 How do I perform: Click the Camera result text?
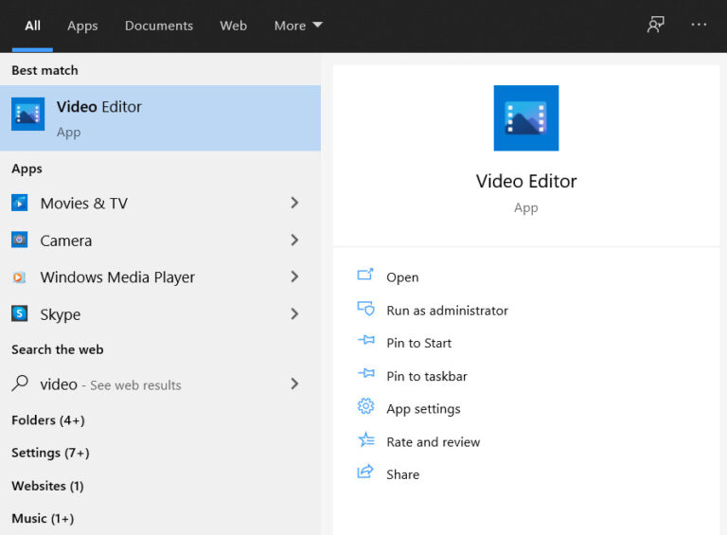point(66,241)
